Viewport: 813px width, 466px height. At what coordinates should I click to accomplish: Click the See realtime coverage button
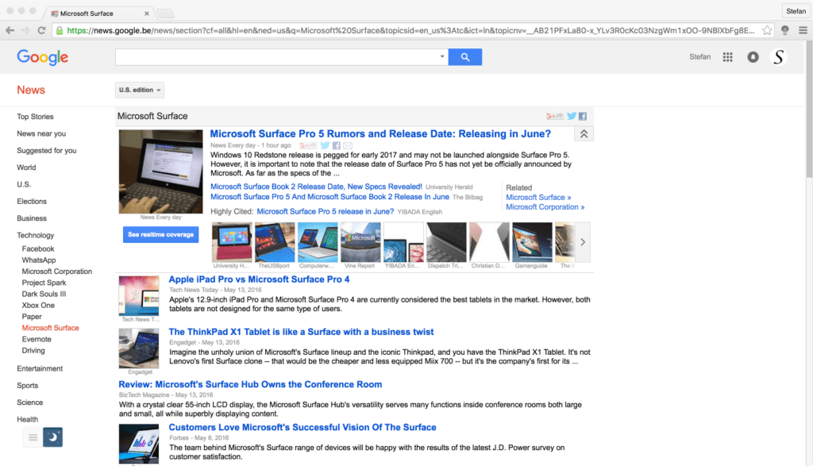click(161, 235)
